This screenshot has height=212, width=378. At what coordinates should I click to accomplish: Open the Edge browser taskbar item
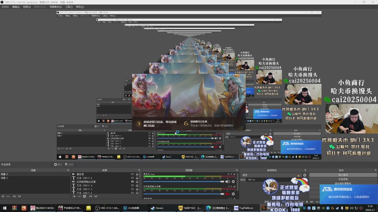point(218,208)
